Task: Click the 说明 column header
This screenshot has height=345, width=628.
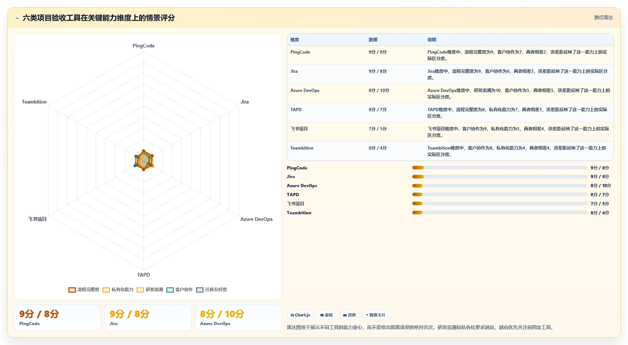Action: 431,40
